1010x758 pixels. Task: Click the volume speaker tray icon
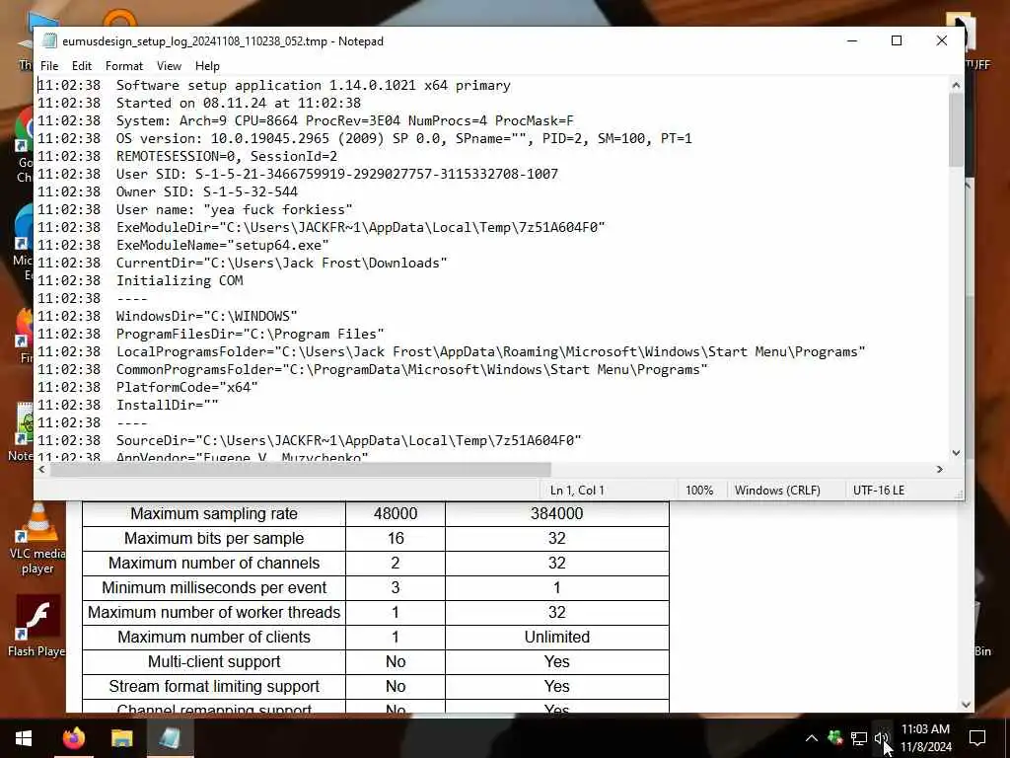click(x=881, y=738)
